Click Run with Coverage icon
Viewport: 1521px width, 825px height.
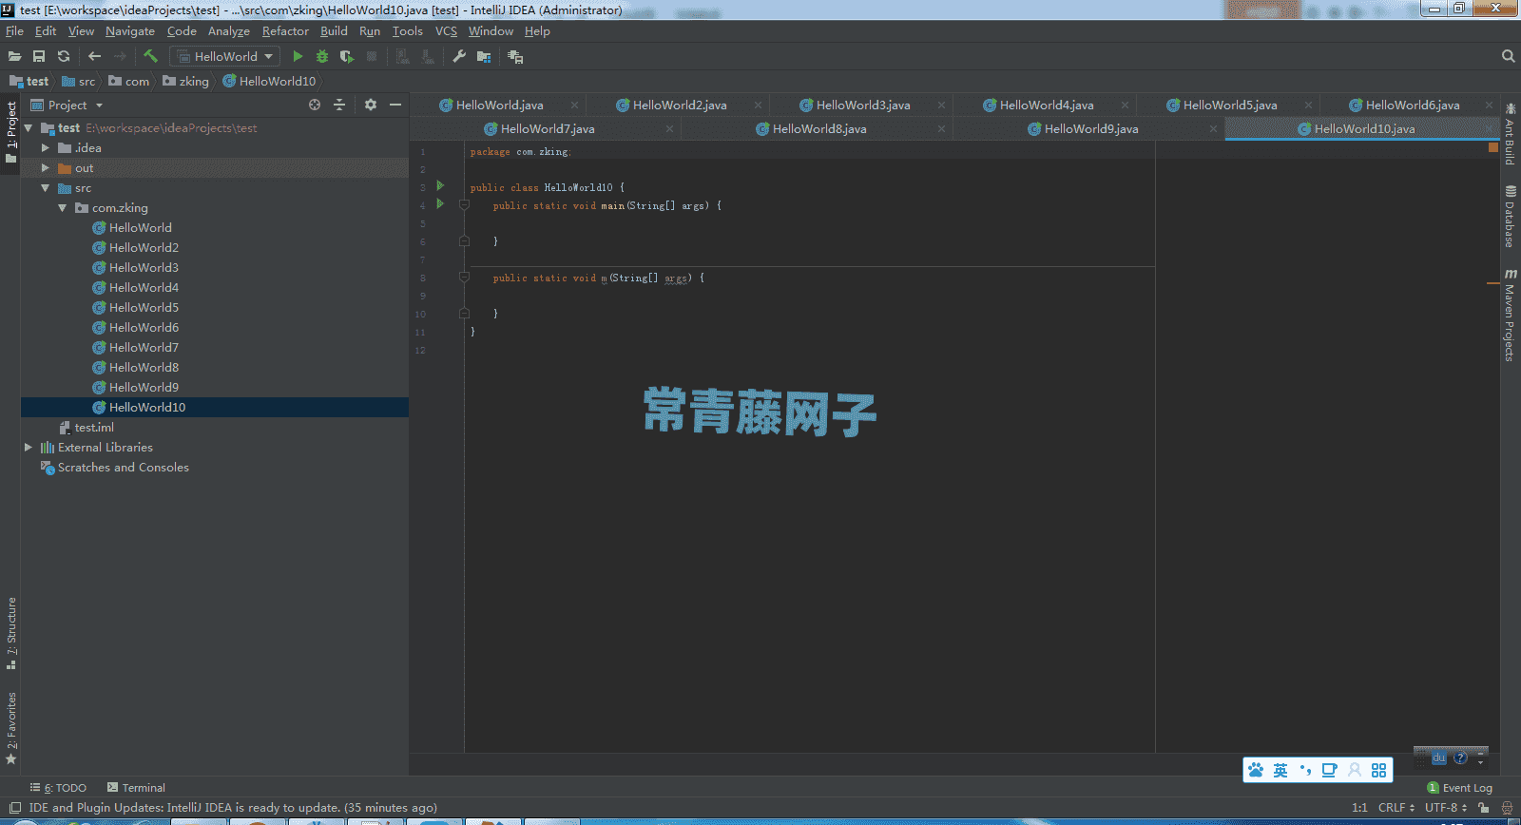tap(347, 57)
